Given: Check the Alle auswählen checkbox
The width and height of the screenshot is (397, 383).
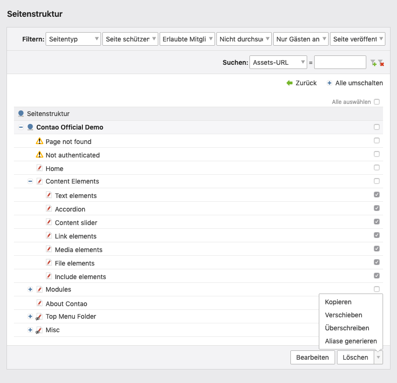Looking at the screenshot, I should pyautogui.click(x=377, y=102).
